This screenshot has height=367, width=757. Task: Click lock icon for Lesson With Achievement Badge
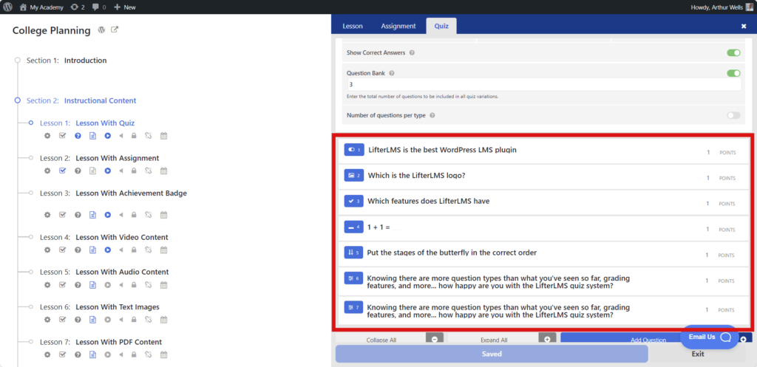[134, 215]
